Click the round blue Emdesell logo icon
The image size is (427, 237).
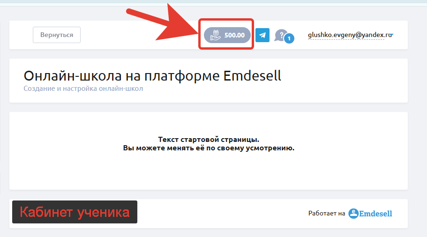[353, 213]
